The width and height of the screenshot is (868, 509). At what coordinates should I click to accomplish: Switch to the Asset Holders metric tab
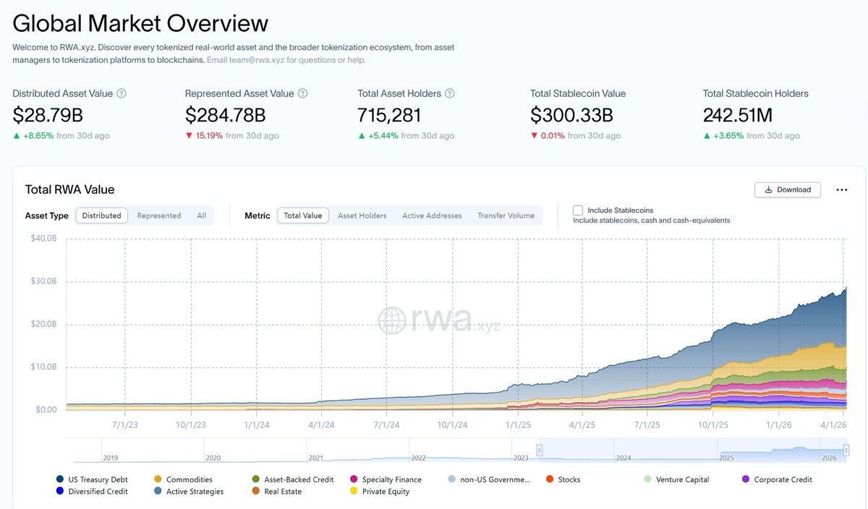(362, 215)
